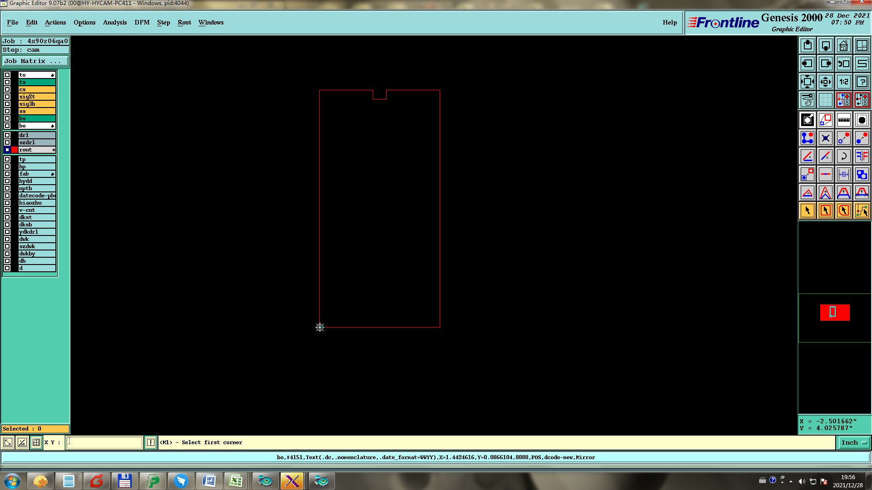Toggle the grid display icon
This screenshot has height=490, width=872.
(x=825, y=100)
